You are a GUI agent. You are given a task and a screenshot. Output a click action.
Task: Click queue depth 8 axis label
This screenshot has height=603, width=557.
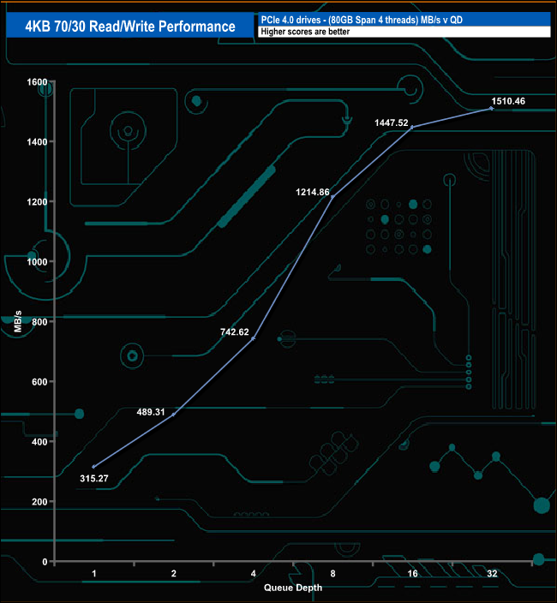pos(332,573)
